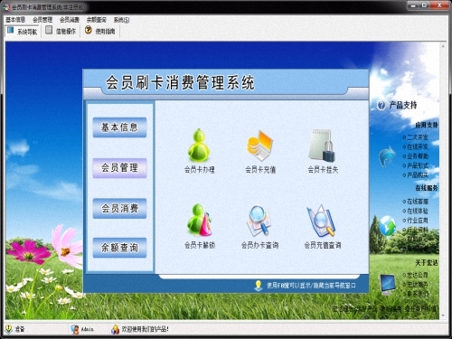
Task: Click the 产品支持 question mark icon
Action: point(381,106)
